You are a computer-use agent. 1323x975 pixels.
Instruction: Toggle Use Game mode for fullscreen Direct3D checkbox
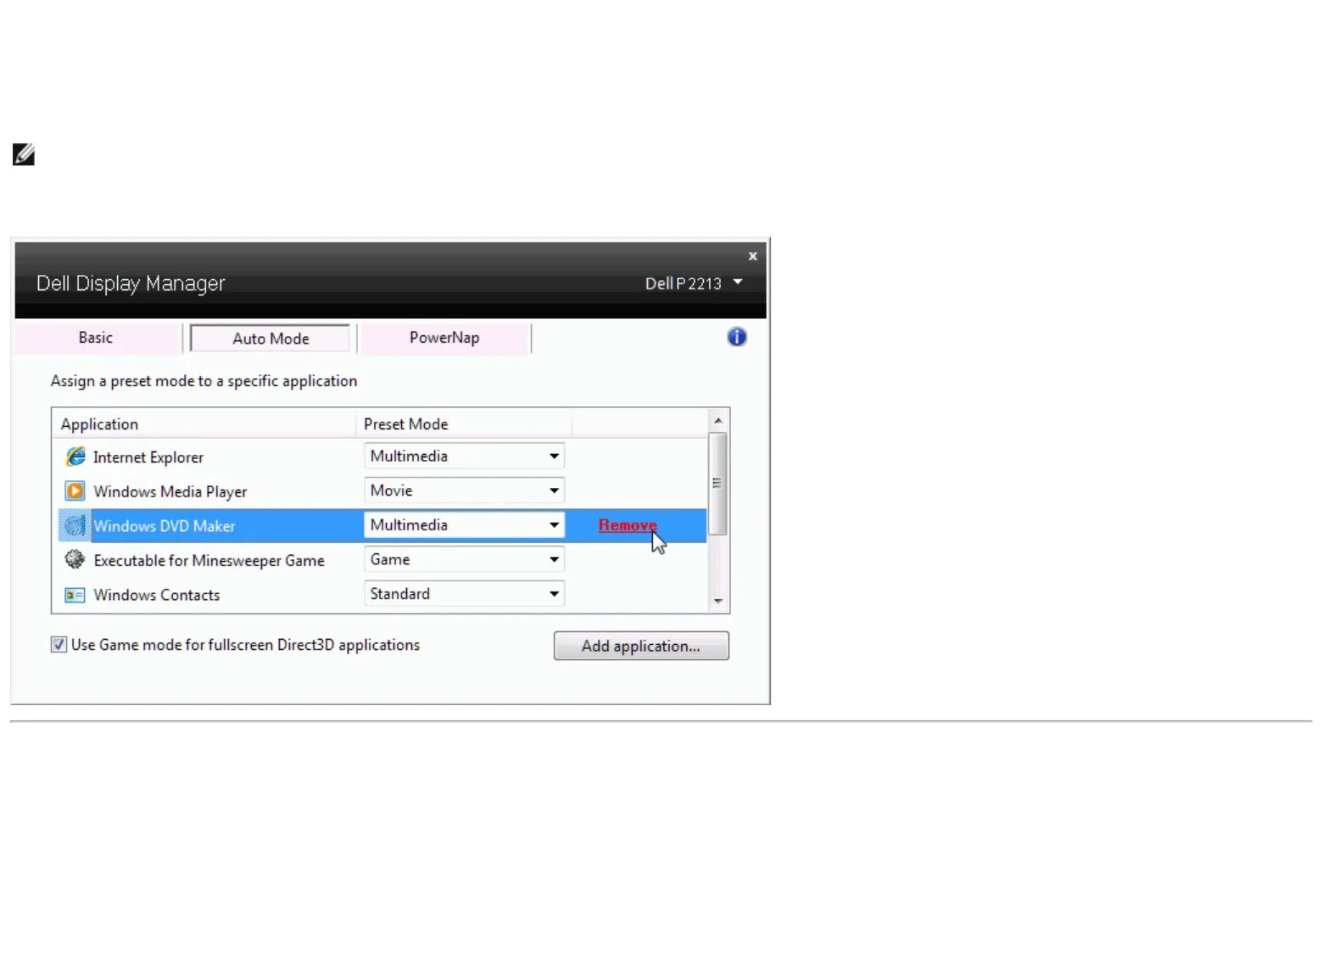tap(59, 645)
